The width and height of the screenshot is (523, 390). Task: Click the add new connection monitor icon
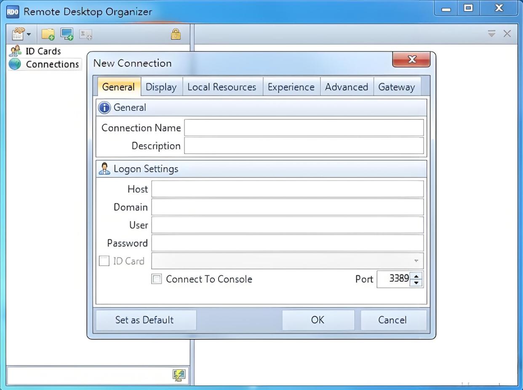(x=67, y=34)
